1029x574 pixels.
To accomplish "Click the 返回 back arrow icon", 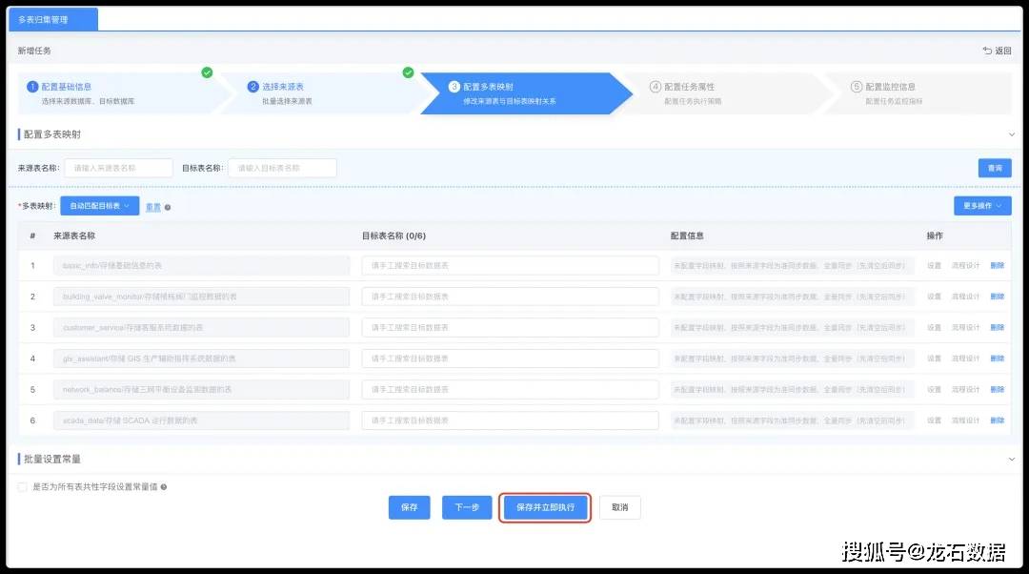I will [x=987, y=51].
